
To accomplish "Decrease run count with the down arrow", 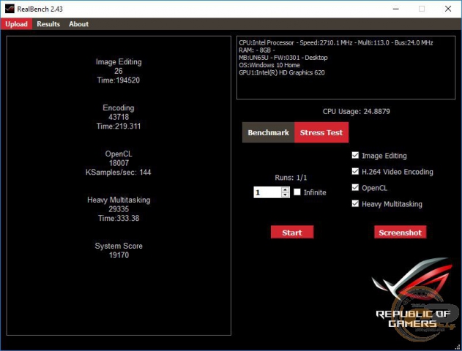I will point(285,195).
